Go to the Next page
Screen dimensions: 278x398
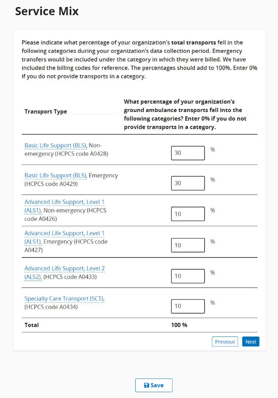click(x=250, y=342)
